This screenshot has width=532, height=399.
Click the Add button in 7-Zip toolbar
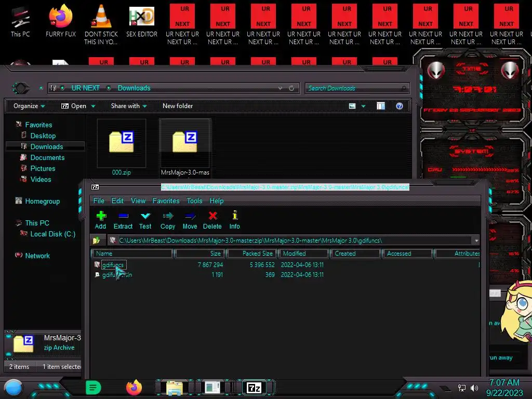(101, 220)
